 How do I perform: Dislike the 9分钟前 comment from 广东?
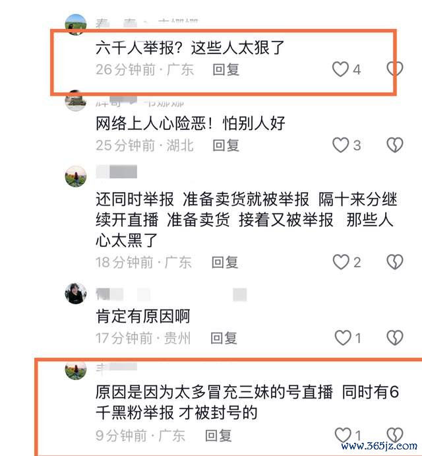(x=395, y=435)
